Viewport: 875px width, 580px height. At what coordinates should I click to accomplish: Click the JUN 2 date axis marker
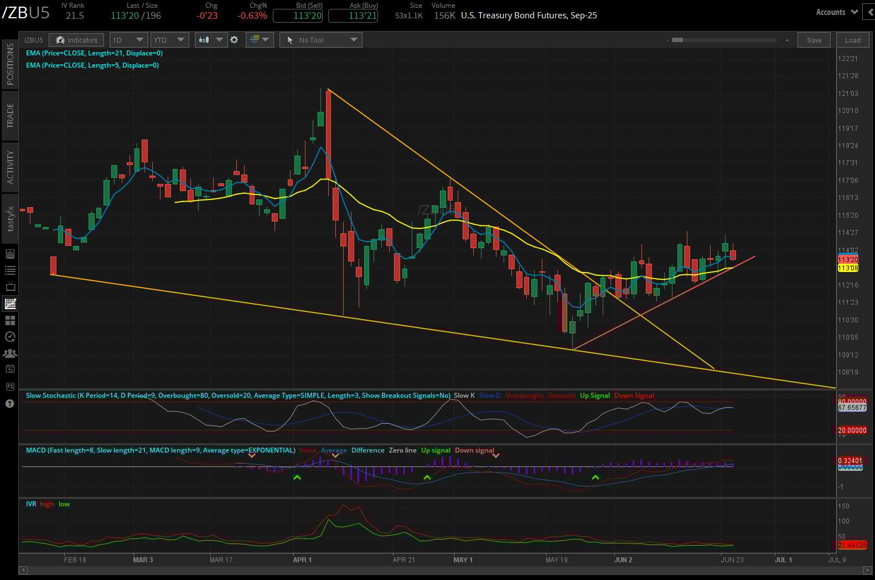(623, 560)
